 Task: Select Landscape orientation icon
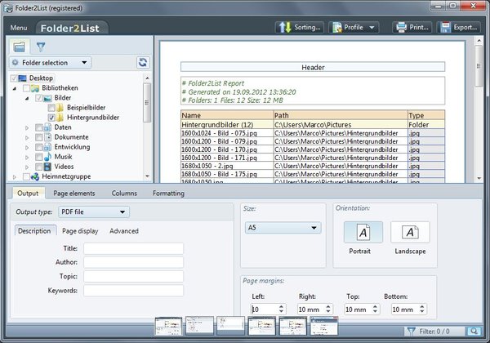pyautogui.click(x=410, y=232)
